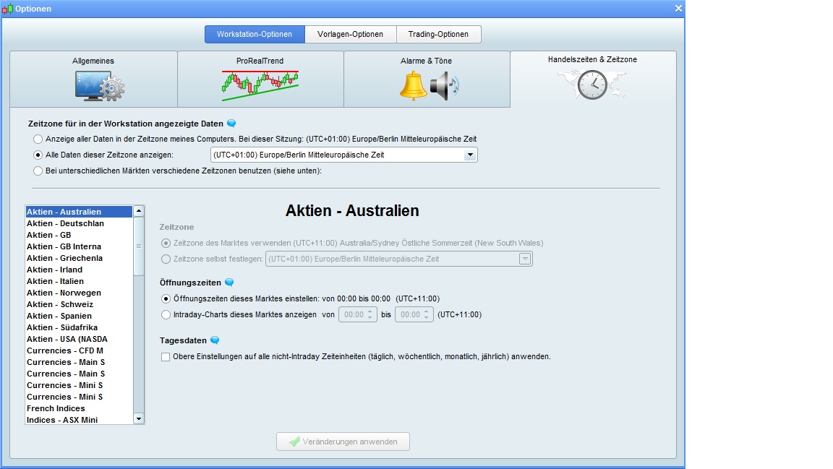Switch to Trading-Optionen
This screenshot has height=469, width=833.
[438, 34]
